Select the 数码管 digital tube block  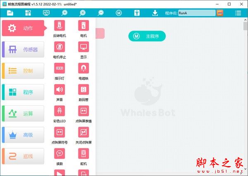pos(83,90)
